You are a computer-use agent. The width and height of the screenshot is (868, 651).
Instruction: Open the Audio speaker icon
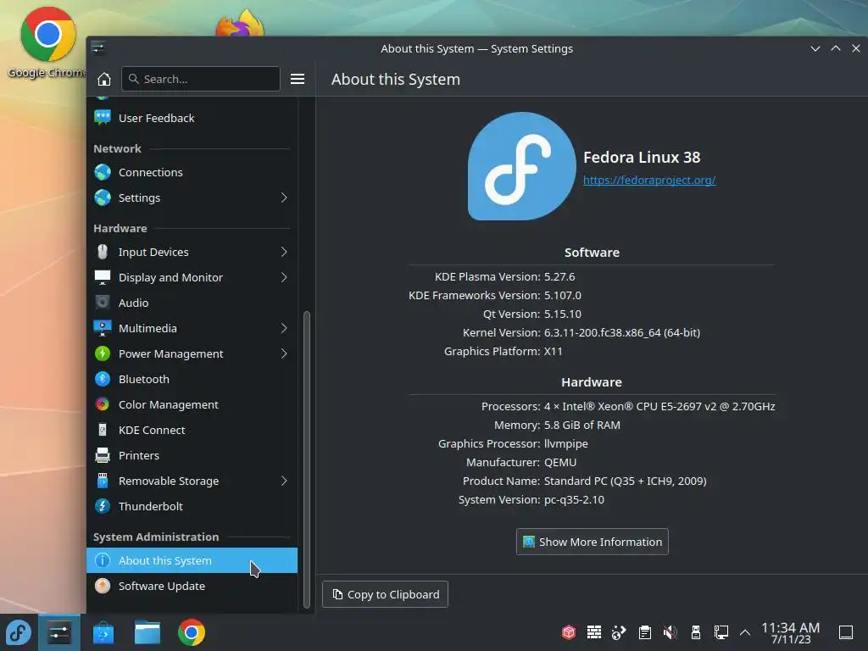pos(103,303)
